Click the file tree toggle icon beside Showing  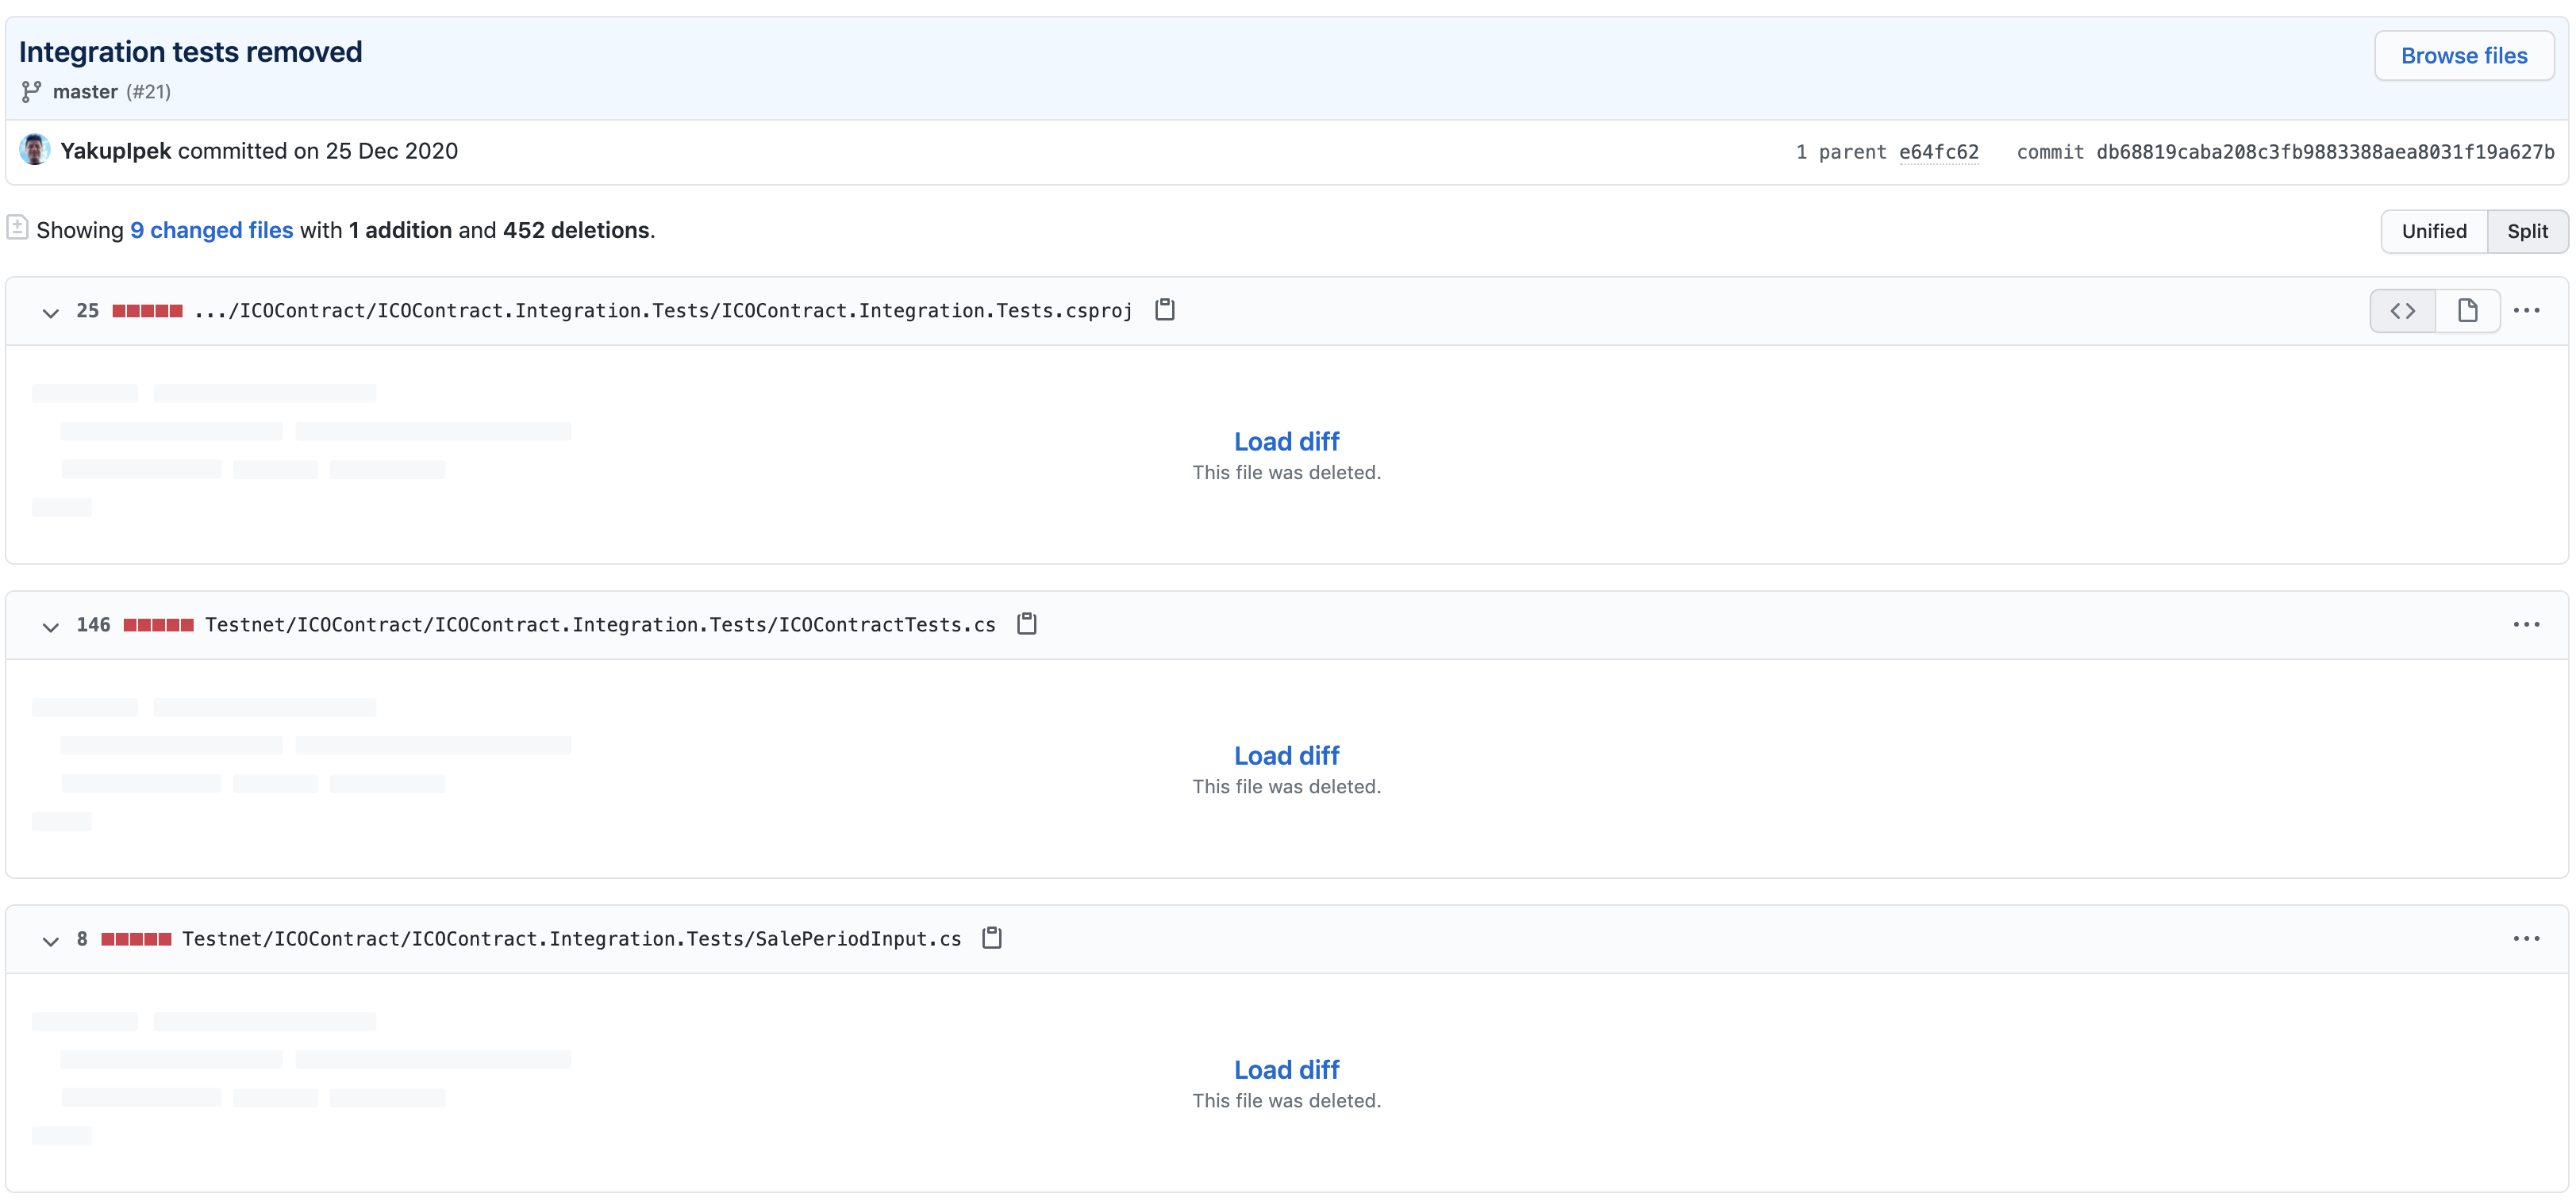[17, 228]
